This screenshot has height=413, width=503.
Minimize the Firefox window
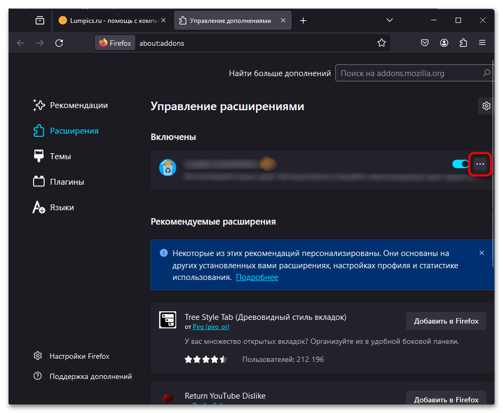tap(434, 20)
